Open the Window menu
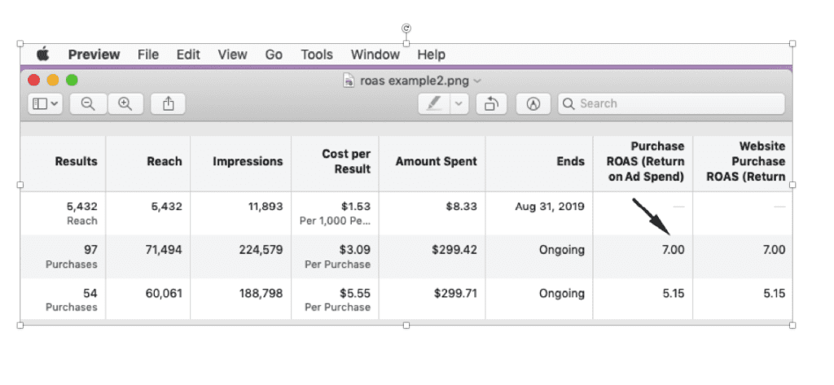 point(375,55)
